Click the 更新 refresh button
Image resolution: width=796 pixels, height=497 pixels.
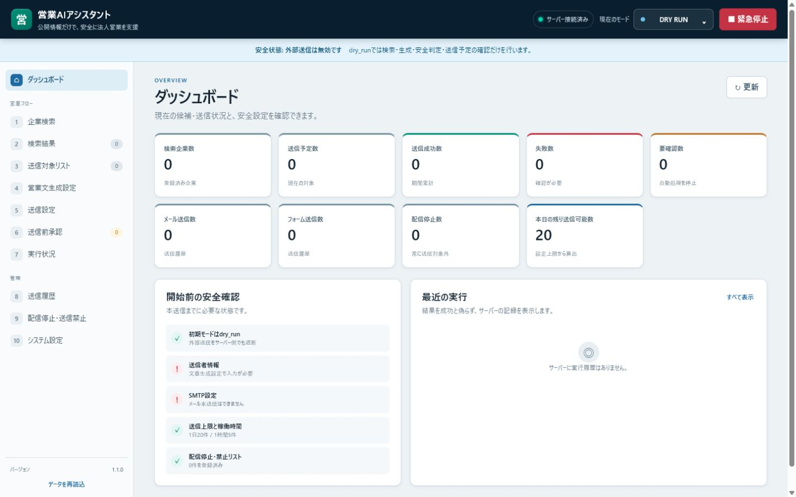746,87
